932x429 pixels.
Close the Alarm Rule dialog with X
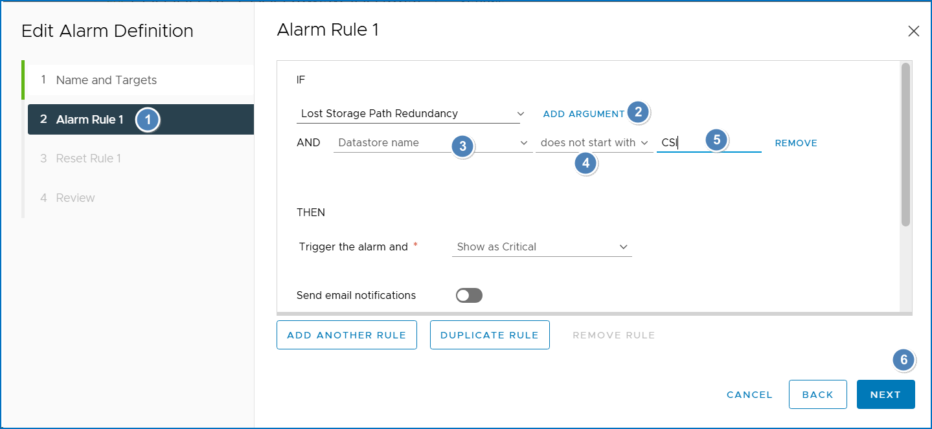click(x=913, y=31)
